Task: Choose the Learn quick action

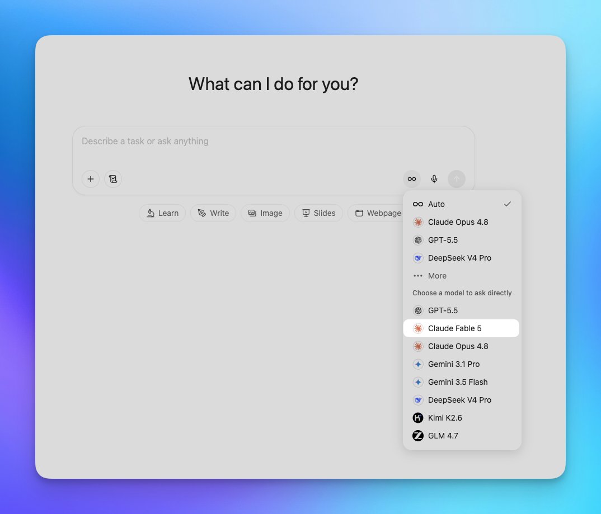Action: click(162, 213)
